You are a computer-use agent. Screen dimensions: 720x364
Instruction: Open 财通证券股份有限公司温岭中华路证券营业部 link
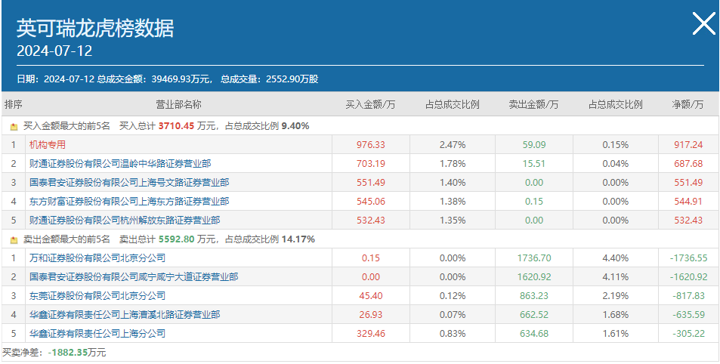click(x=120, y=163)
